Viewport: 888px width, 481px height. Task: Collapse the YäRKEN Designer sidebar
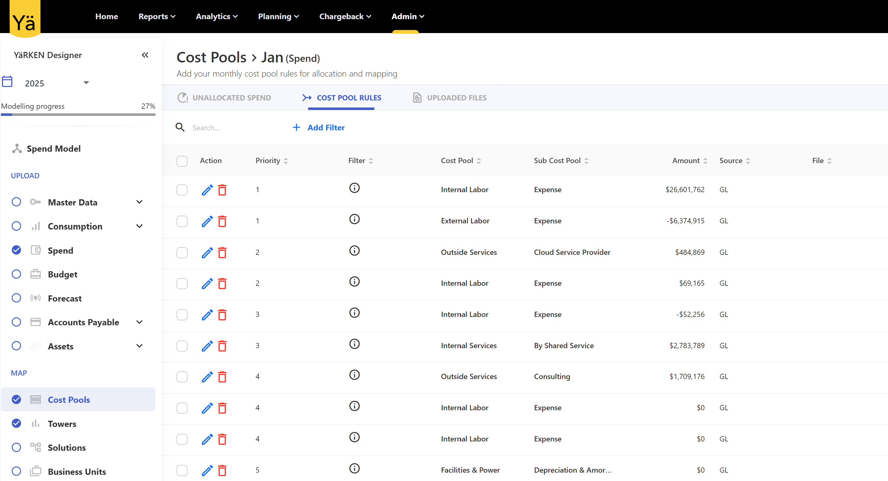(145, 55)
